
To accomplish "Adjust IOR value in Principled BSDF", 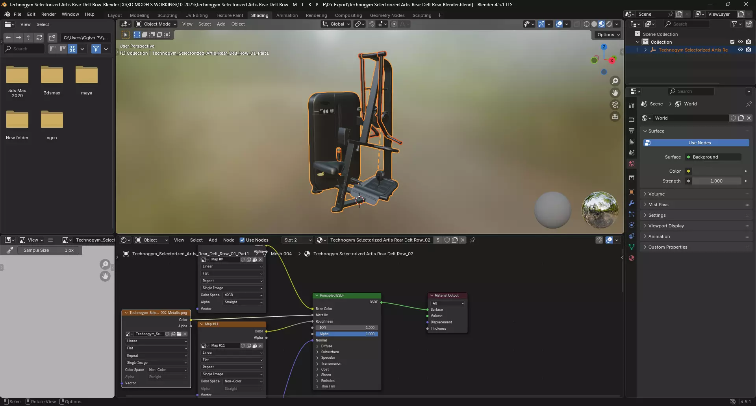I will pyautogui.click(x=347, y=328).
